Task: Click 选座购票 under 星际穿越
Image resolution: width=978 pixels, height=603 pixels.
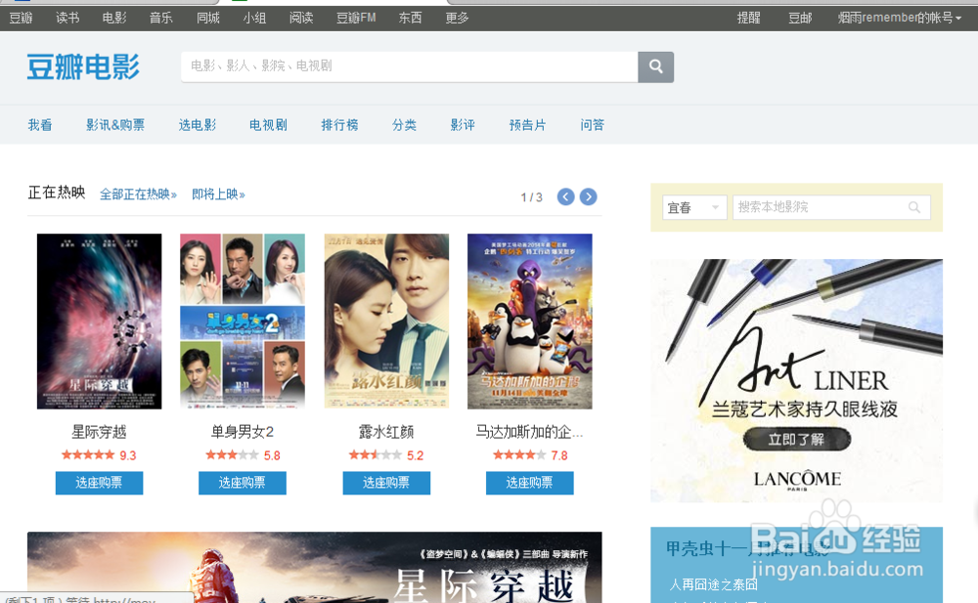Action: click(99, 483)
